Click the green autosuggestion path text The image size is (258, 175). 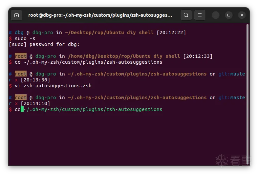(x=93, y=109)
